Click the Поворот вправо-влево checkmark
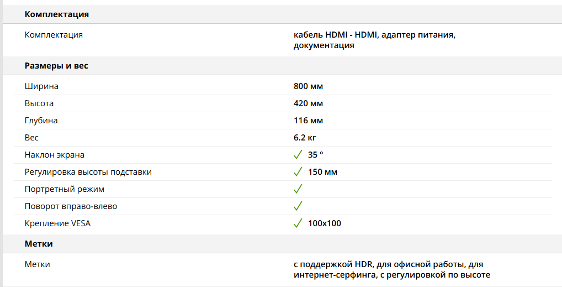 298,206
